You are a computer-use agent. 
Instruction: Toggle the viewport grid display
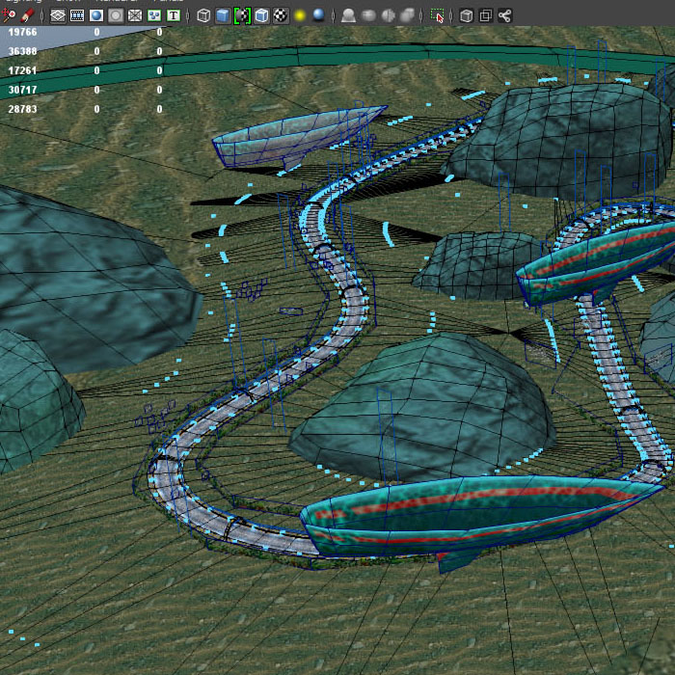(x=58, y=15)
